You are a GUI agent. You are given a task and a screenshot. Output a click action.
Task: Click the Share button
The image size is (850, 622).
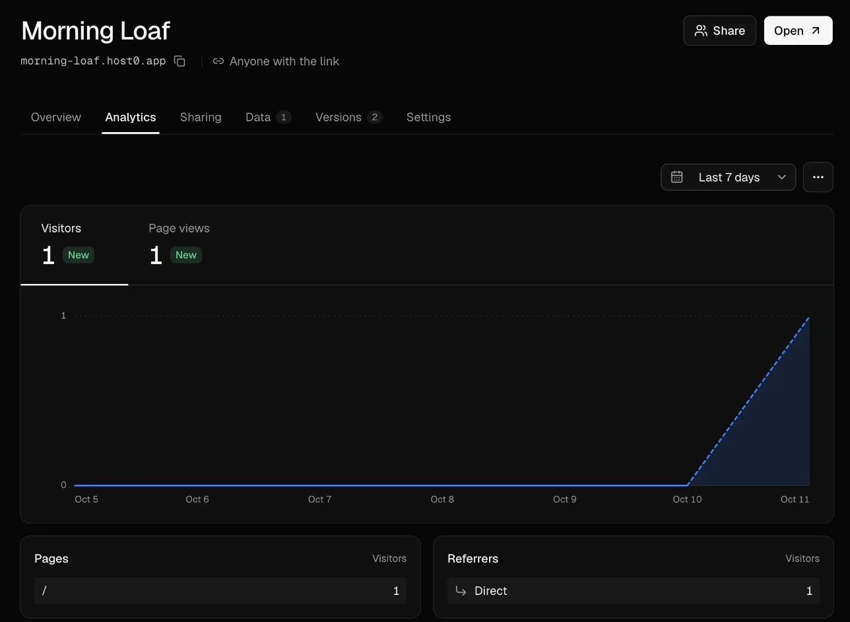(720, 30)
